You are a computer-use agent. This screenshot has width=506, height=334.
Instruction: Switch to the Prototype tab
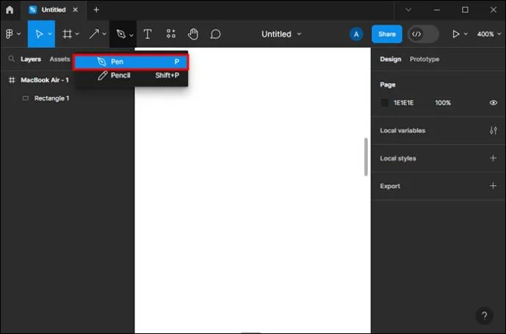[424, 59]
